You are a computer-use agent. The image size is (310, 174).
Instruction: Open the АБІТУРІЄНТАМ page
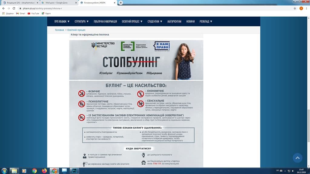pos(174,21)
